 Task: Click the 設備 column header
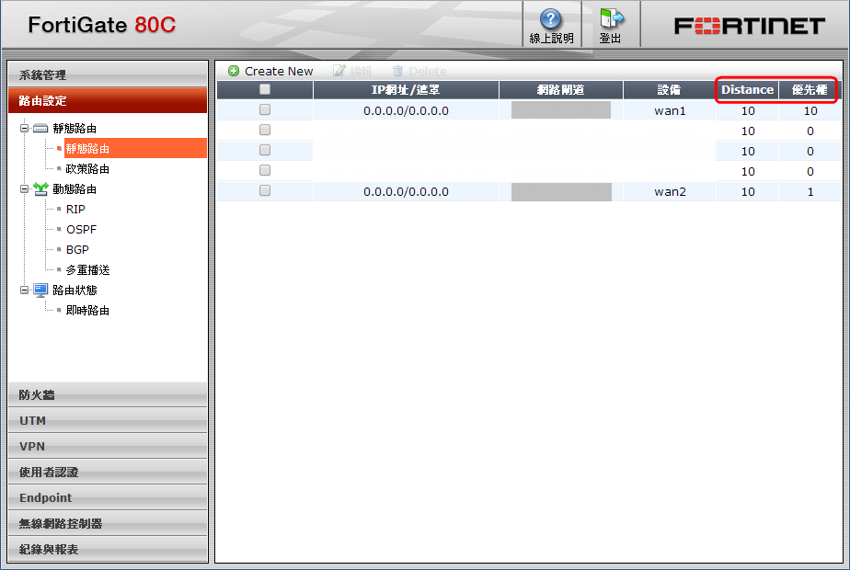(x=669, y=90)
